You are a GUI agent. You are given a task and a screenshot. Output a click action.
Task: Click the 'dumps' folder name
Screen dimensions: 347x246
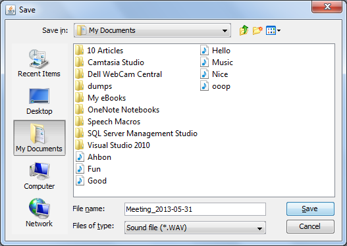tap(99, 86)
